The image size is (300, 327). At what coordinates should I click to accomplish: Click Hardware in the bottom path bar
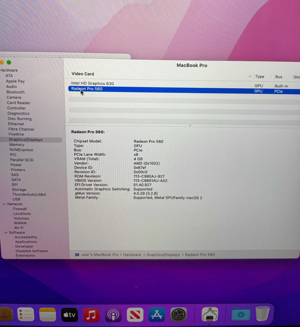132,255
